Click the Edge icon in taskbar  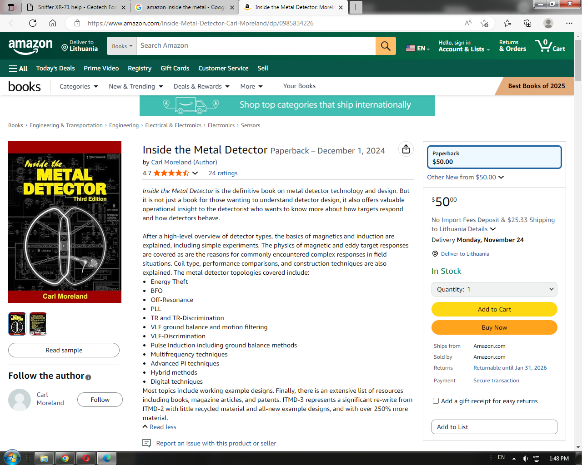(x=107, y=458)
